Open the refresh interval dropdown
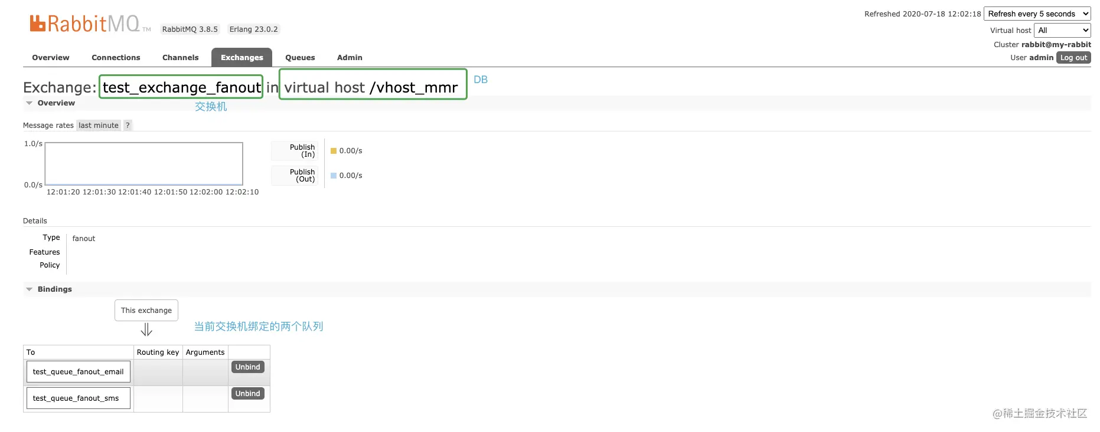This screenshot has width=1100, height=432. 1037,14
